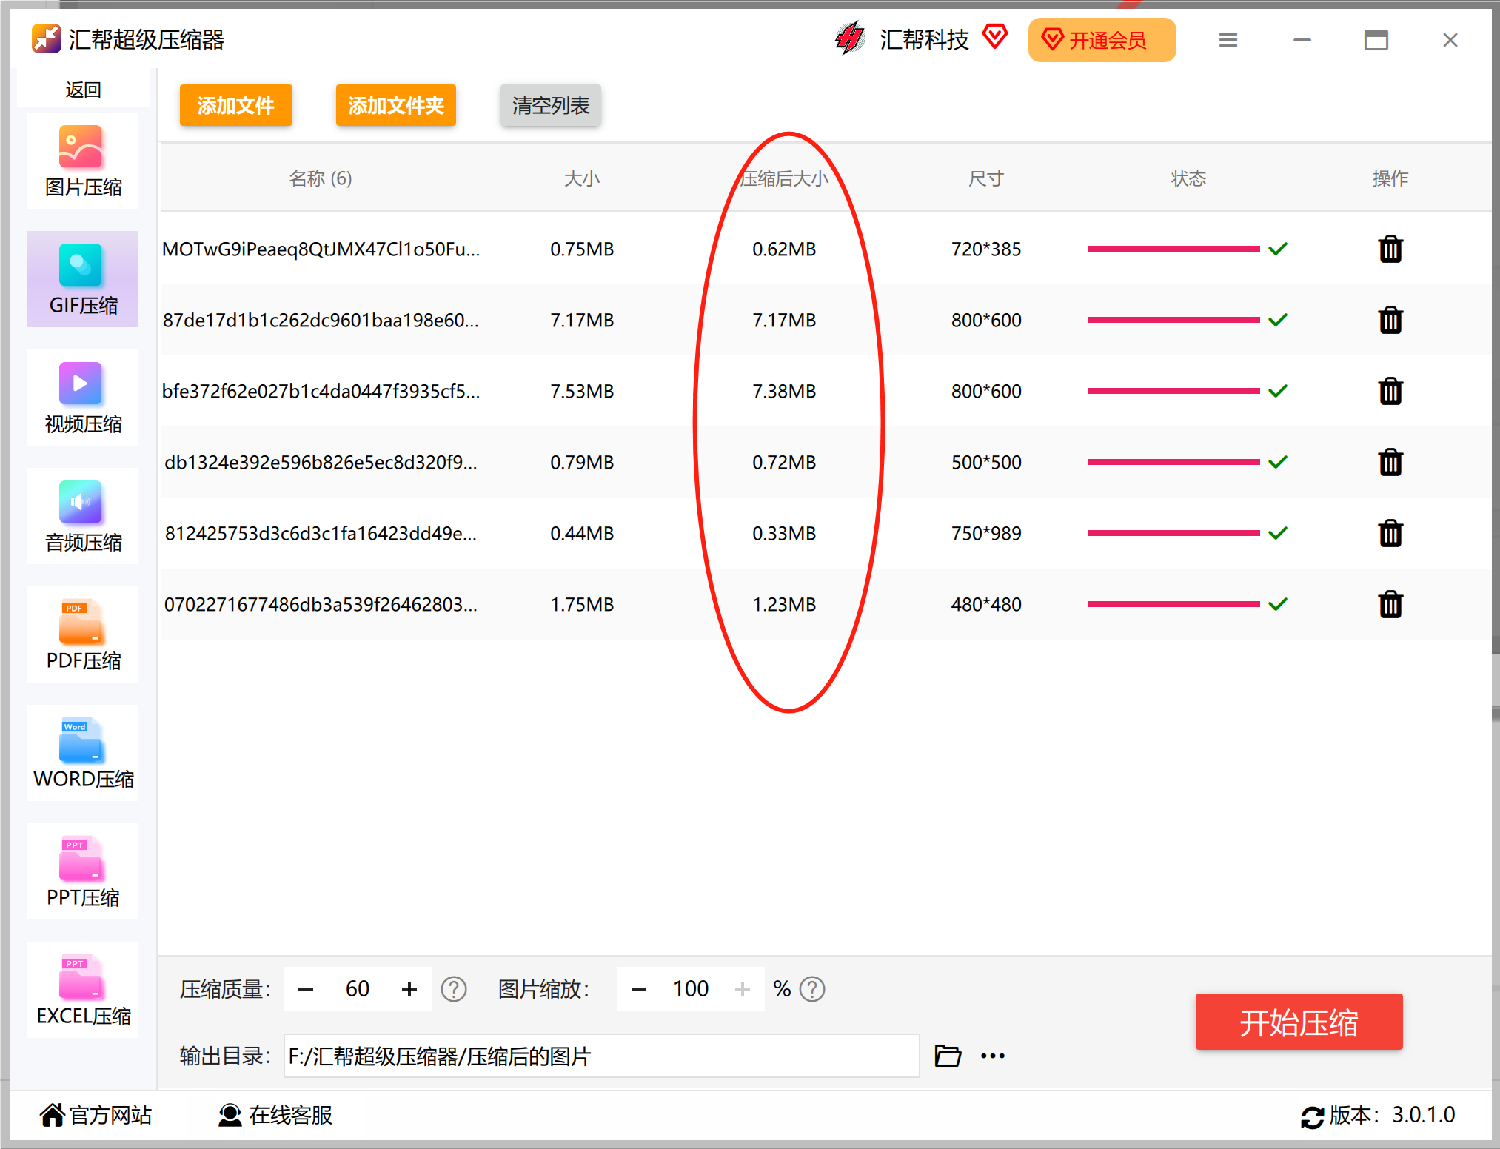Select file row 0702271677486db3a539f26462803
The height and width of the screenshot is (1149, 1500).
pyautogui.click(x=826, y=604)
